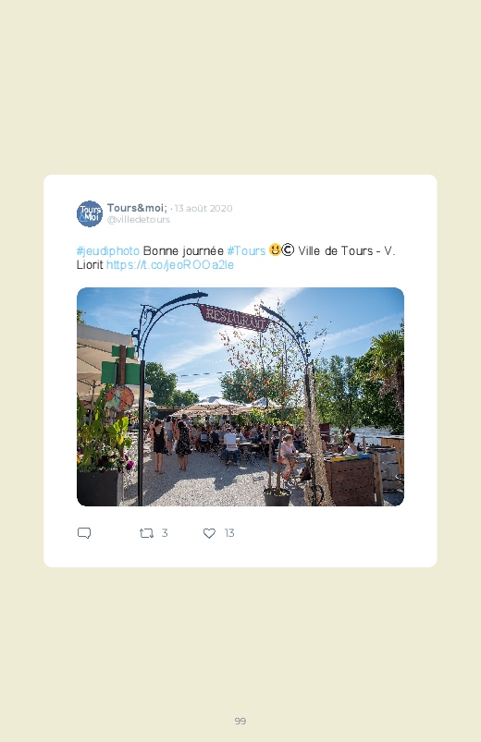Click the reply speech bubble icon
The image size is (481, 742).
84,533
